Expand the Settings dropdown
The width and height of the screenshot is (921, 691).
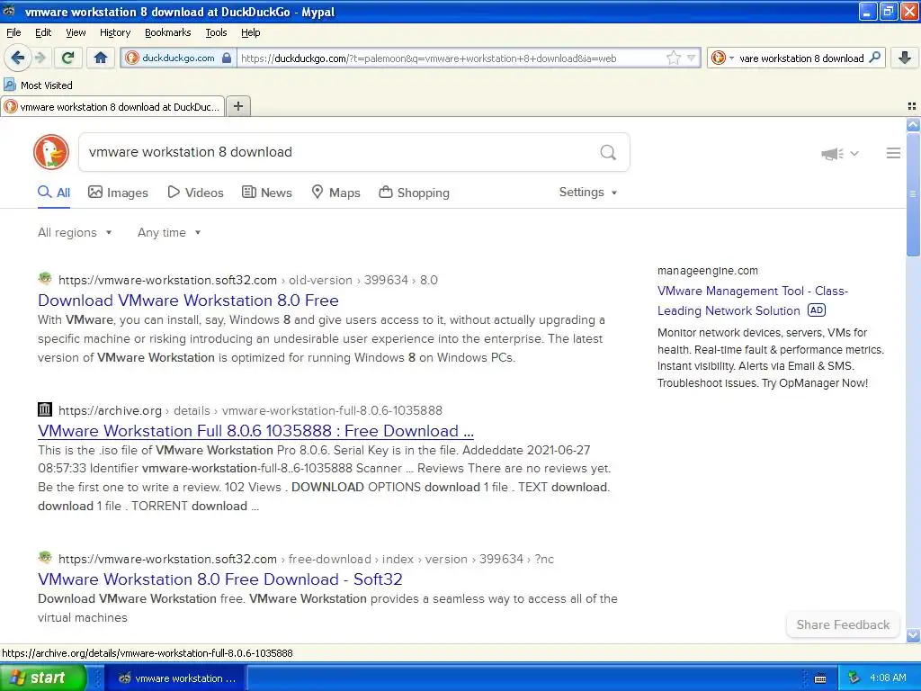(588, 193)
